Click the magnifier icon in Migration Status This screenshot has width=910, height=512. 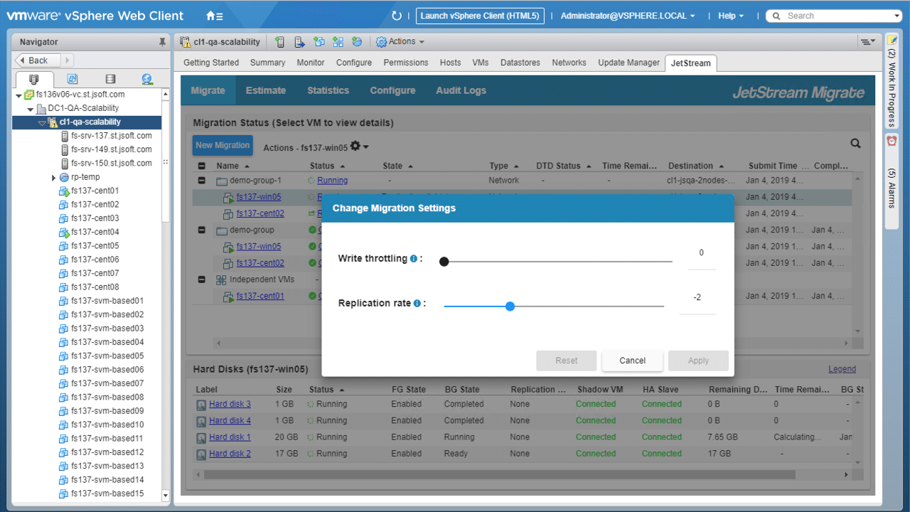point(855,144)
